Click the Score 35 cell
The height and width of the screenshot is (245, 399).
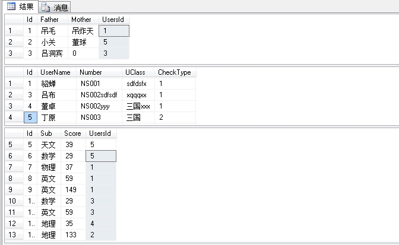[x=73, y=223]
